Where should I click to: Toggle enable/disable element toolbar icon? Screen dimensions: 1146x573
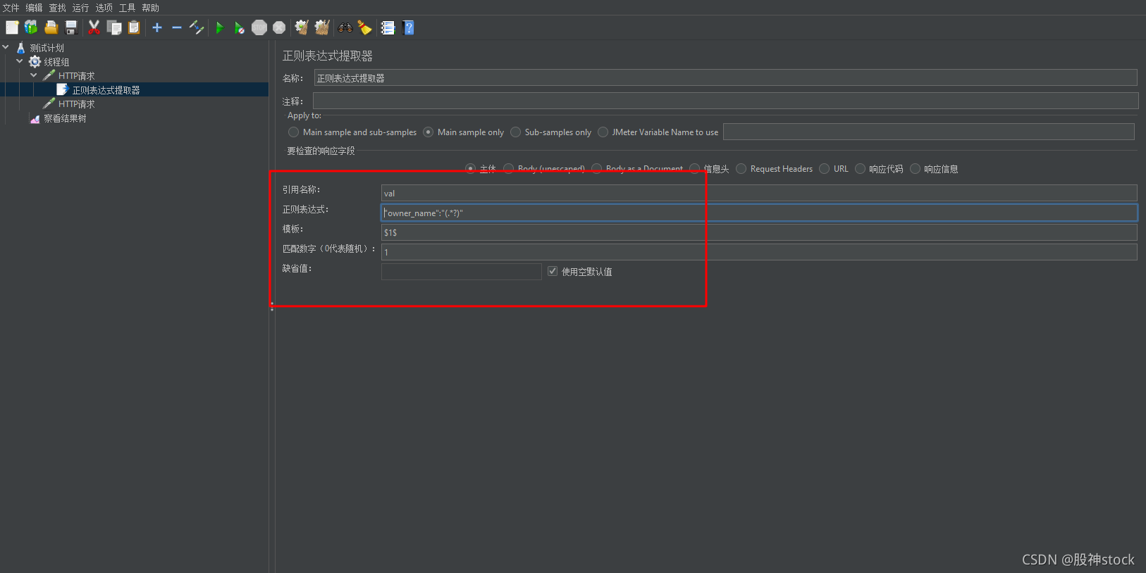click(x=197, y=27)
